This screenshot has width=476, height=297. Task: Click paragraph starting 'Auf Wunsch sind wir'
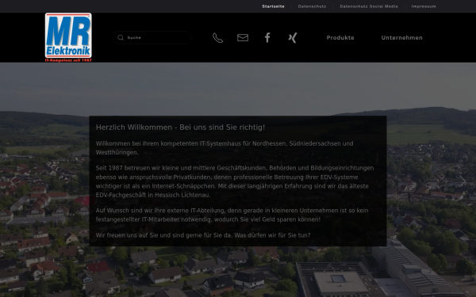[x=232, y=215]
